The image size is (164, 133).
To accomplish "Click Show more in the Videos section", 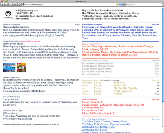I will pyautogui.click(x=155, y=100).
